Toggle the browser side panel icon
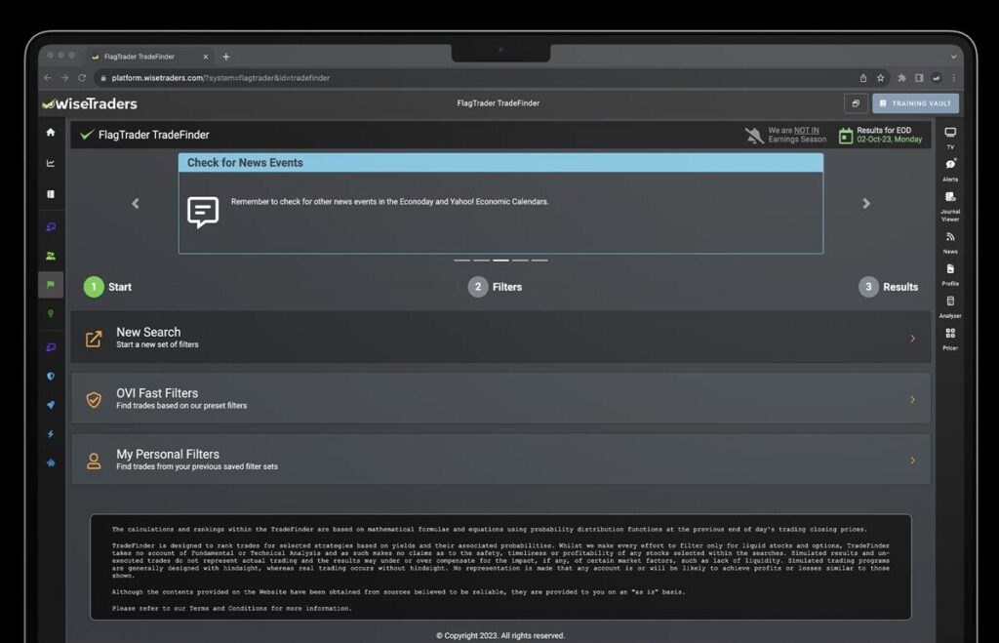The height and width of the screenshot is (643, 999). point(919,78)
